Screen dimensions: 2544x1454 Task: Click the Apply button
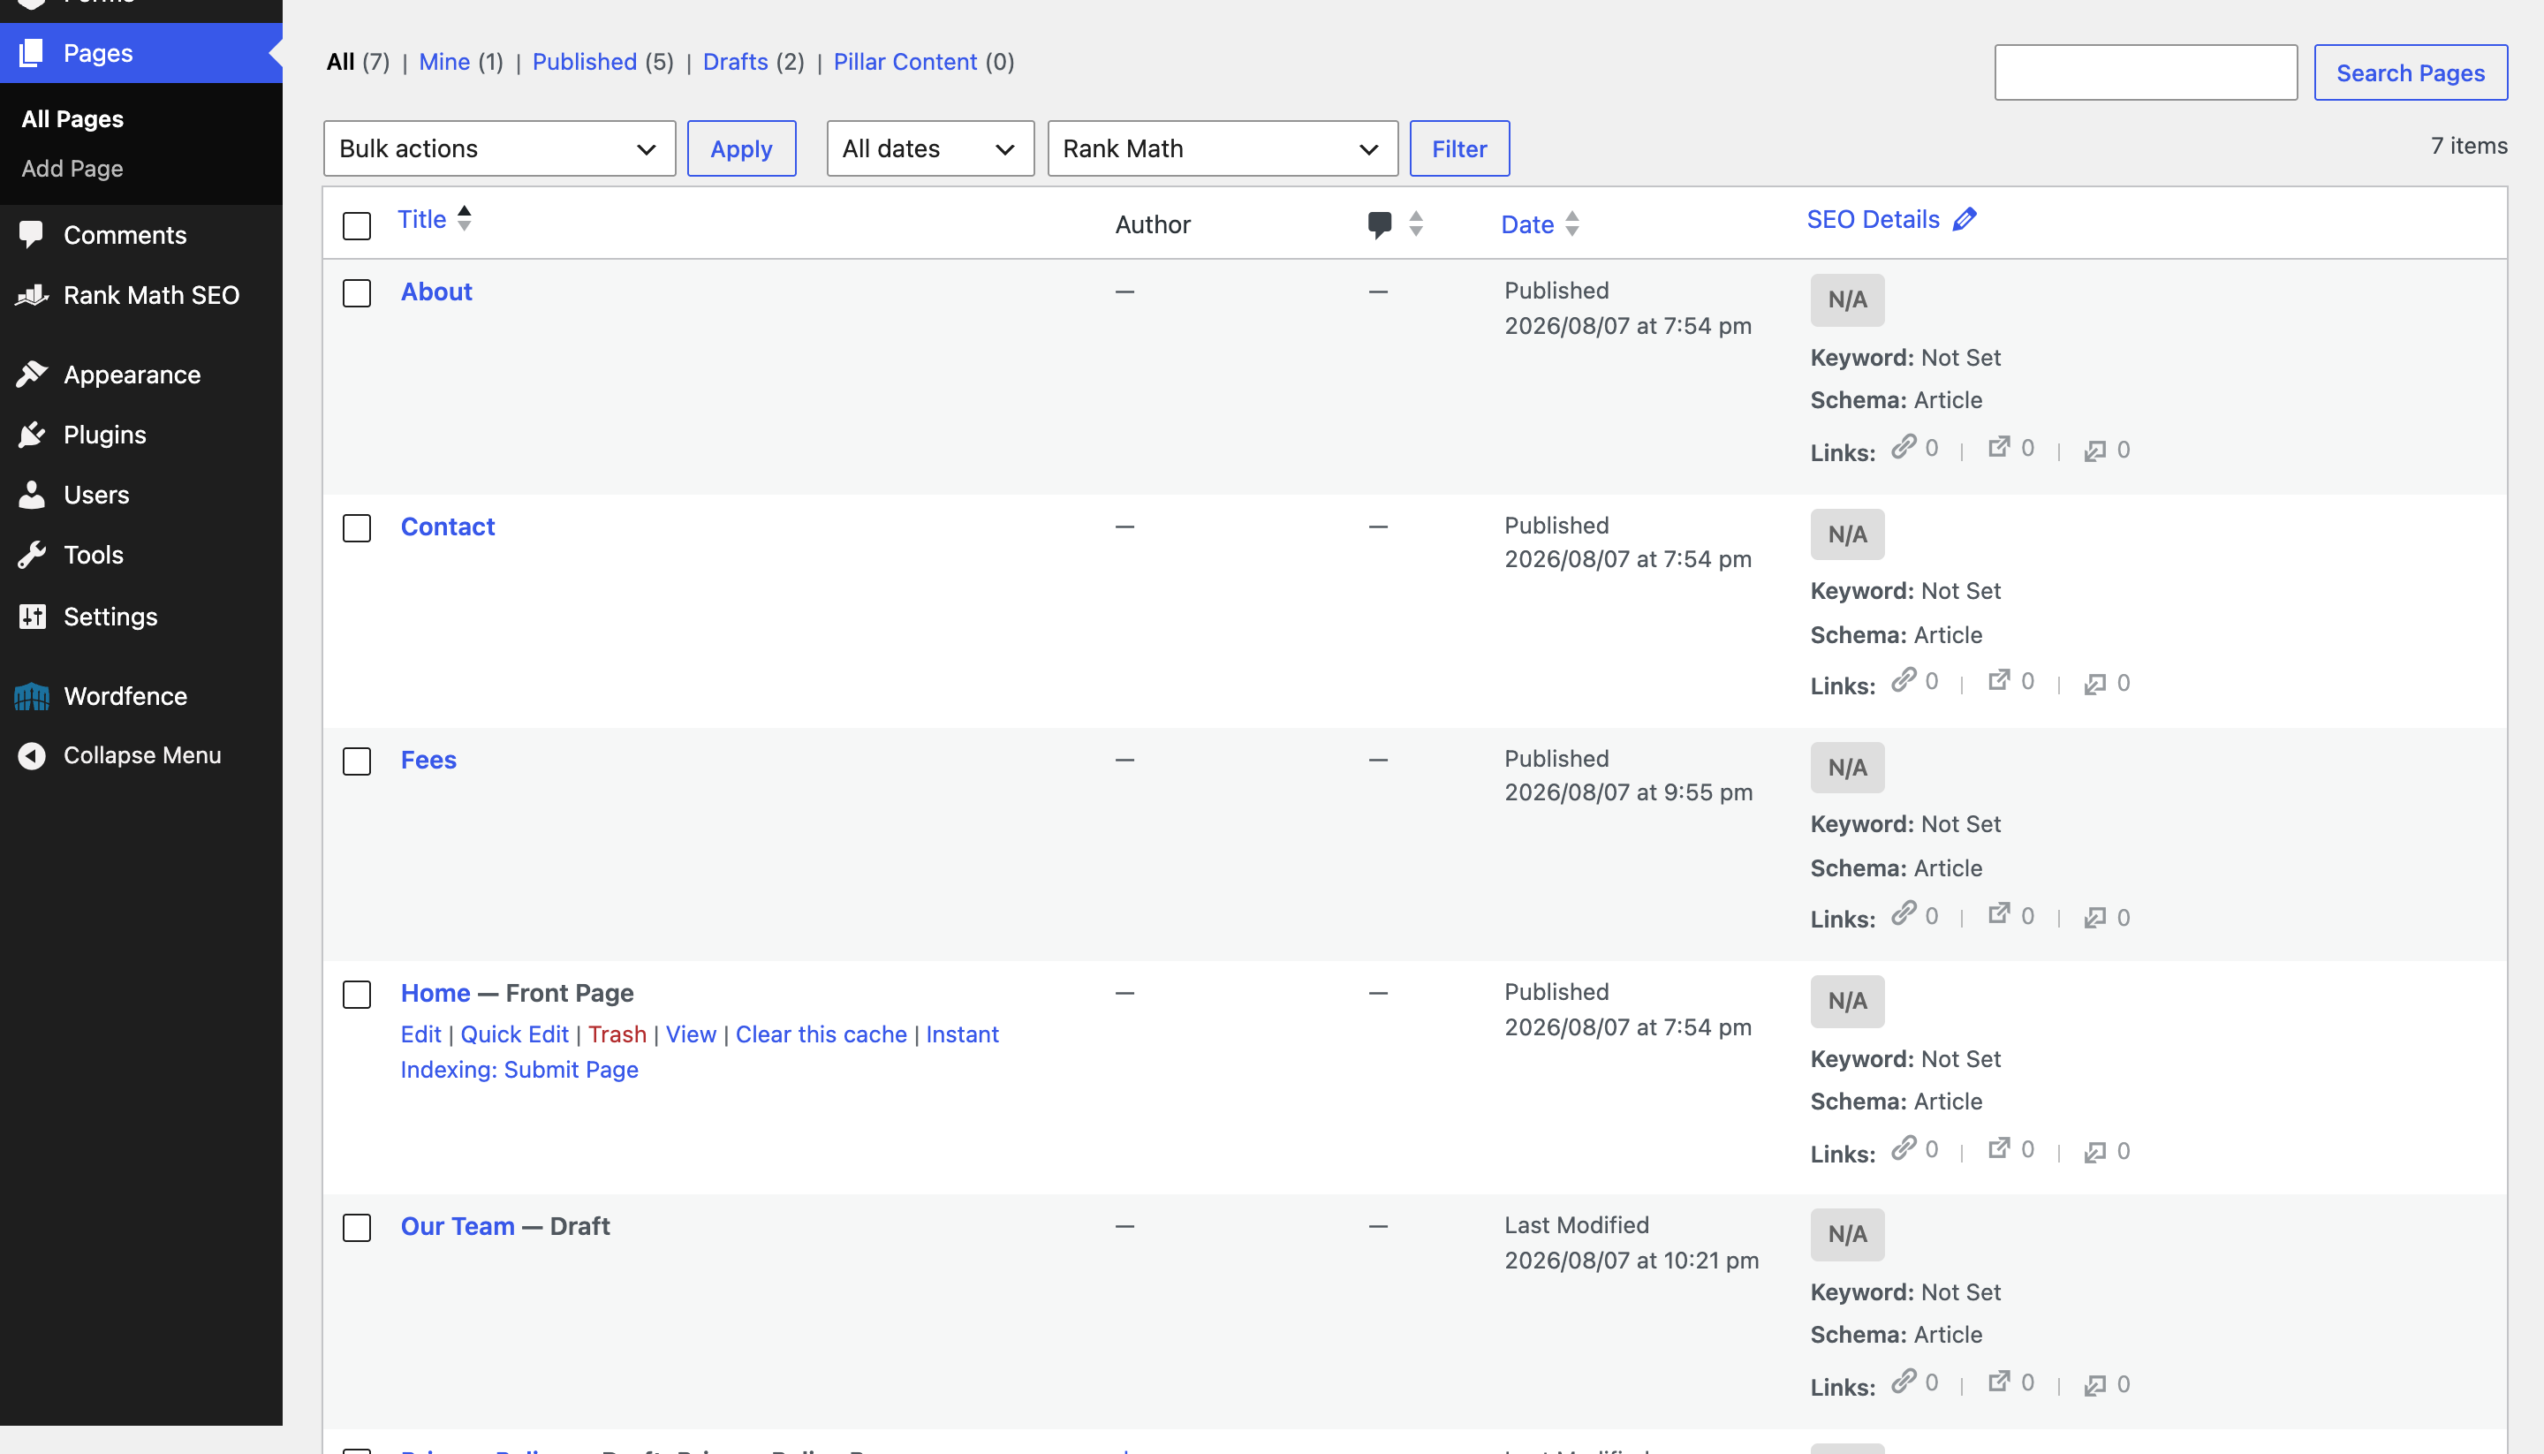741,148
